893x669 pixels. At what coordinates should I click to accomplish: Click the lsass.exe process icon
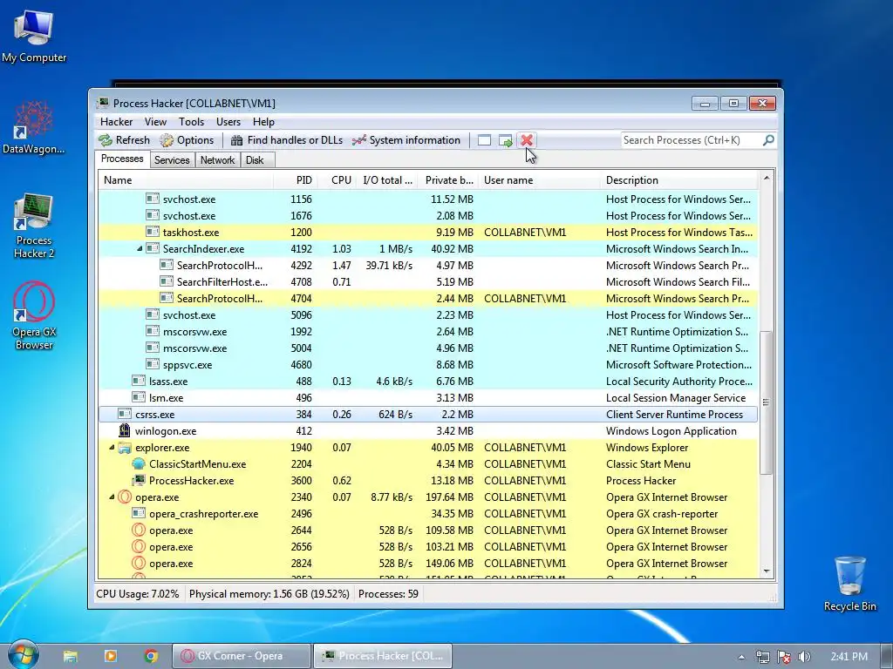(x=139, y=382)
